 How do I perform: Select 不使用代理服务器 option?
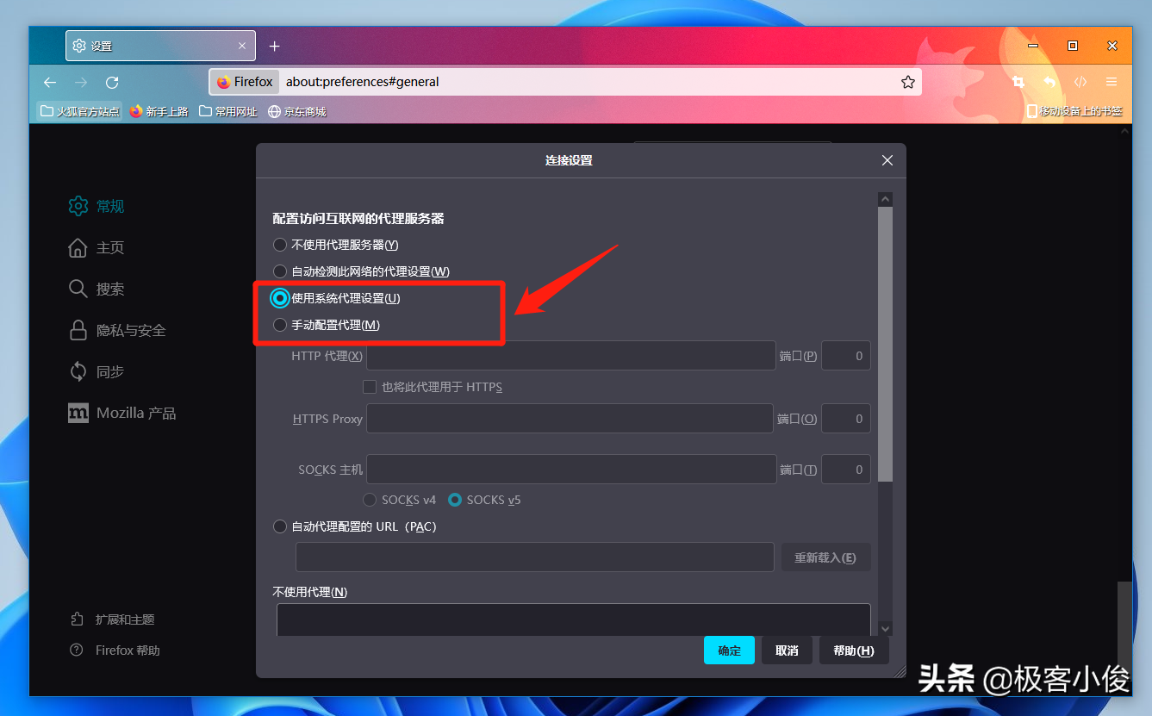pos(279,244)
